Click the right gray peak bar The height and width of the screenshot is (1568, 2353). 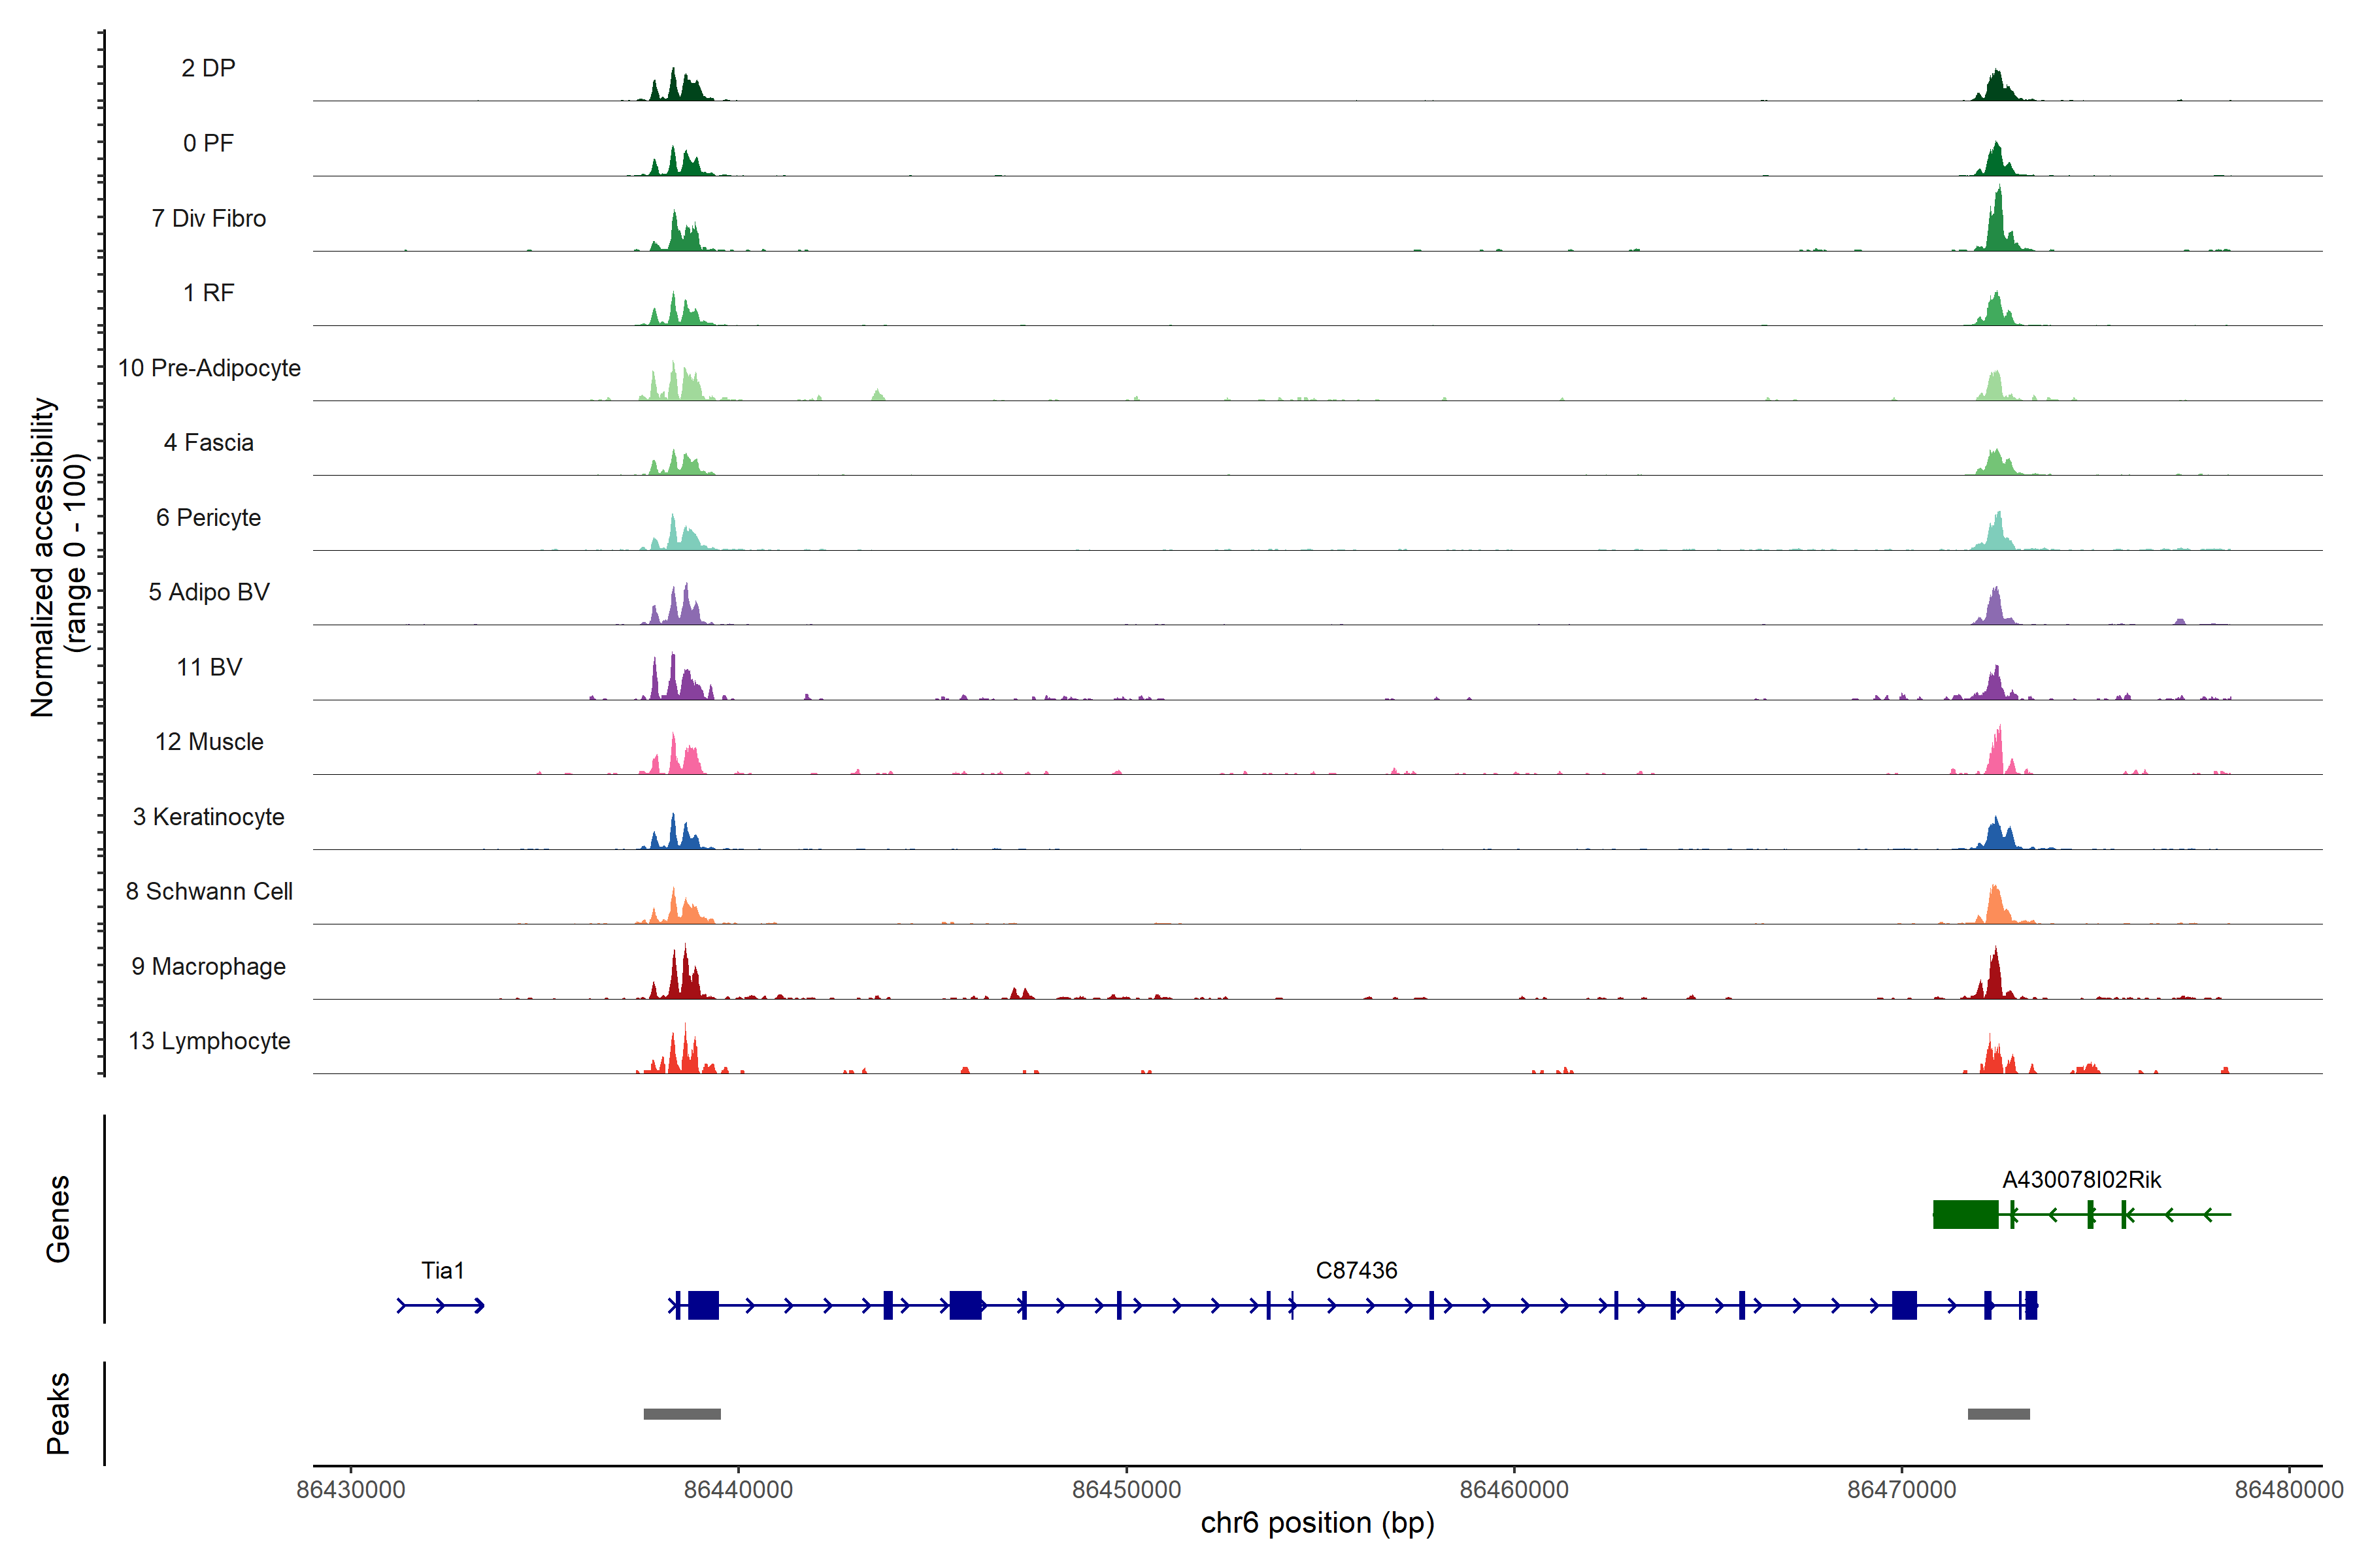click(1998, 1414)
